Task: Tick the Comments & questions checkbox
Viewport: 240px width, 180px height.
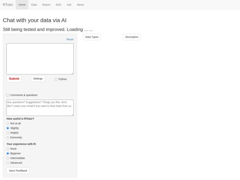Action: (8, 95)
